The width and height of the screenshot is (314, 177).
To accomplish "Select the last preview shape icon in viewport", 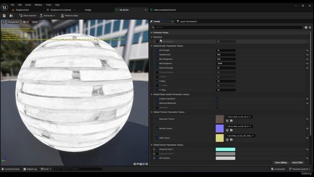I will point(147,164).
